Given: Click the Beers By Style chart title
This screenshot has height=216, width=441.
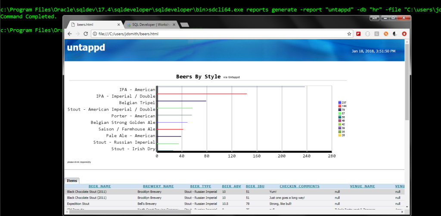Looking at the screenshot, I should 198,77.
